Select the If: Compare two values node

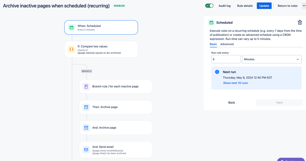(101, 49)
